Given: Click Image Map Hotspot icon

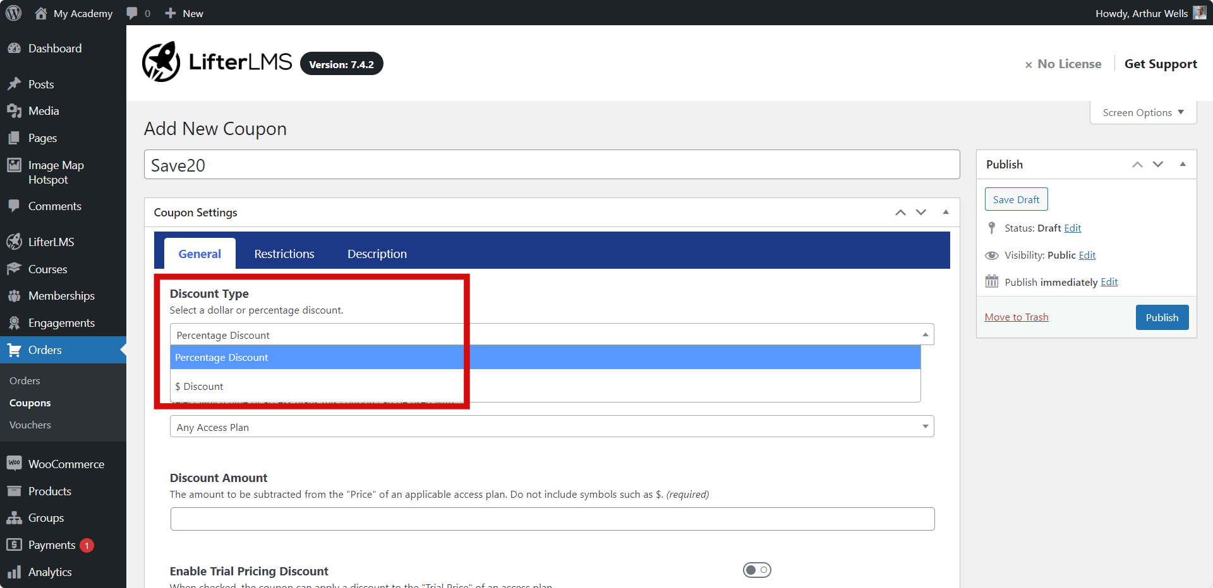Looking at the screenshot, I should (14, 165).
